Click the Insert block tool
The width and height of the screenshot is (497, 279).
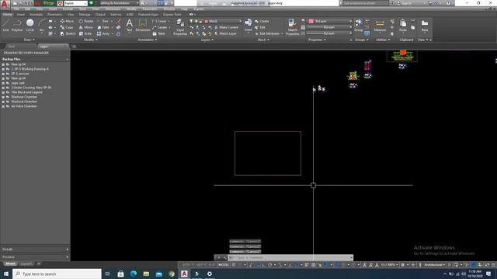click(248, 25)
